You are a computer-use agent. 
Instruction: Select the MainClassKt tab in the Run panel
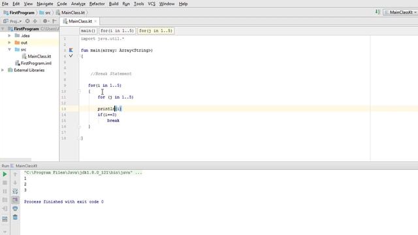click(24, 166)
